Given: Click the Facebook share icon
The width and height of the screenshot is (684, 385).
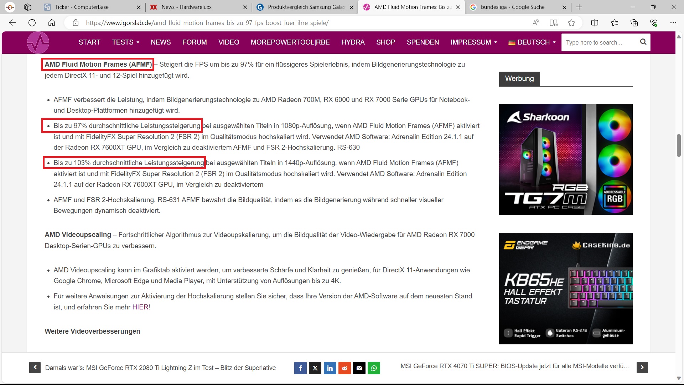Looking at the screenshot, I should click(300, 368).
